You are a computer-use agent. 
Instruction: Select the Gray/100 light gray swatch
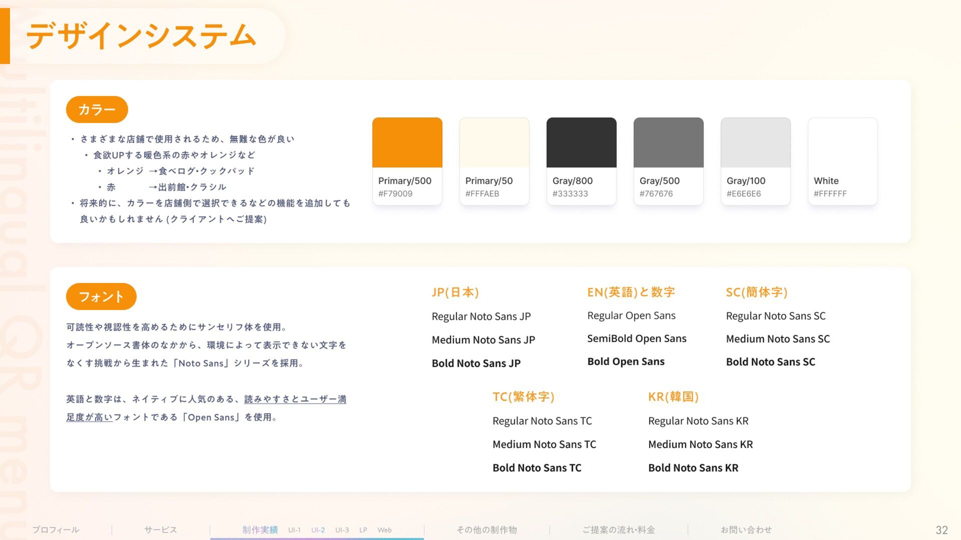[755, 142]
